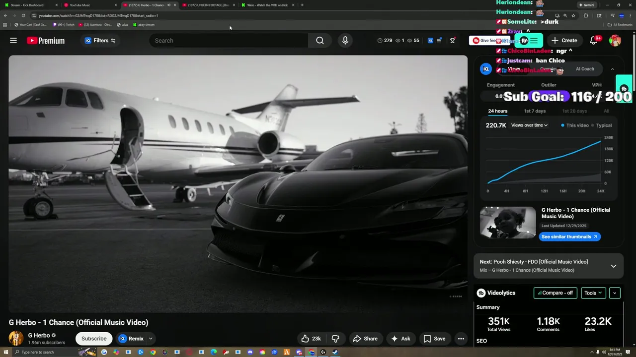This screenshot has width=636, height=357.
Task: Open a new browser tab
Action: [302, 5]
